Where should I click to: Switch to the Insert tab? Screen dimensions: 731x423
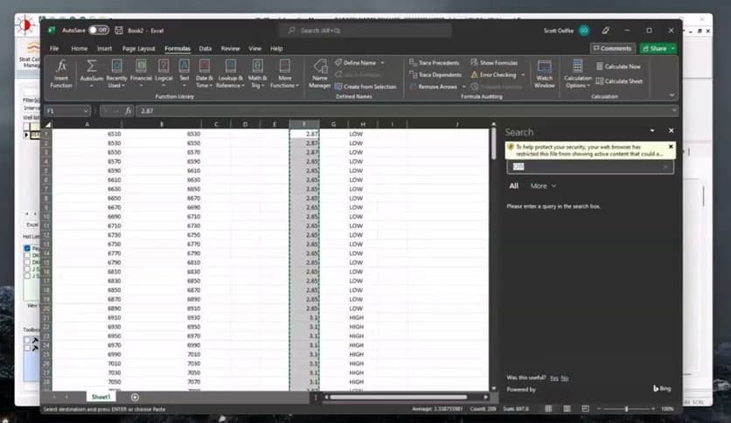pyautogui.click(x=104, y=48)
